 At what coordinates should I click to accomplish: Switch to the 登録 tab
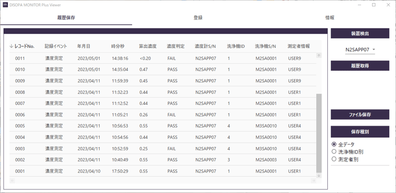(198, 17)
